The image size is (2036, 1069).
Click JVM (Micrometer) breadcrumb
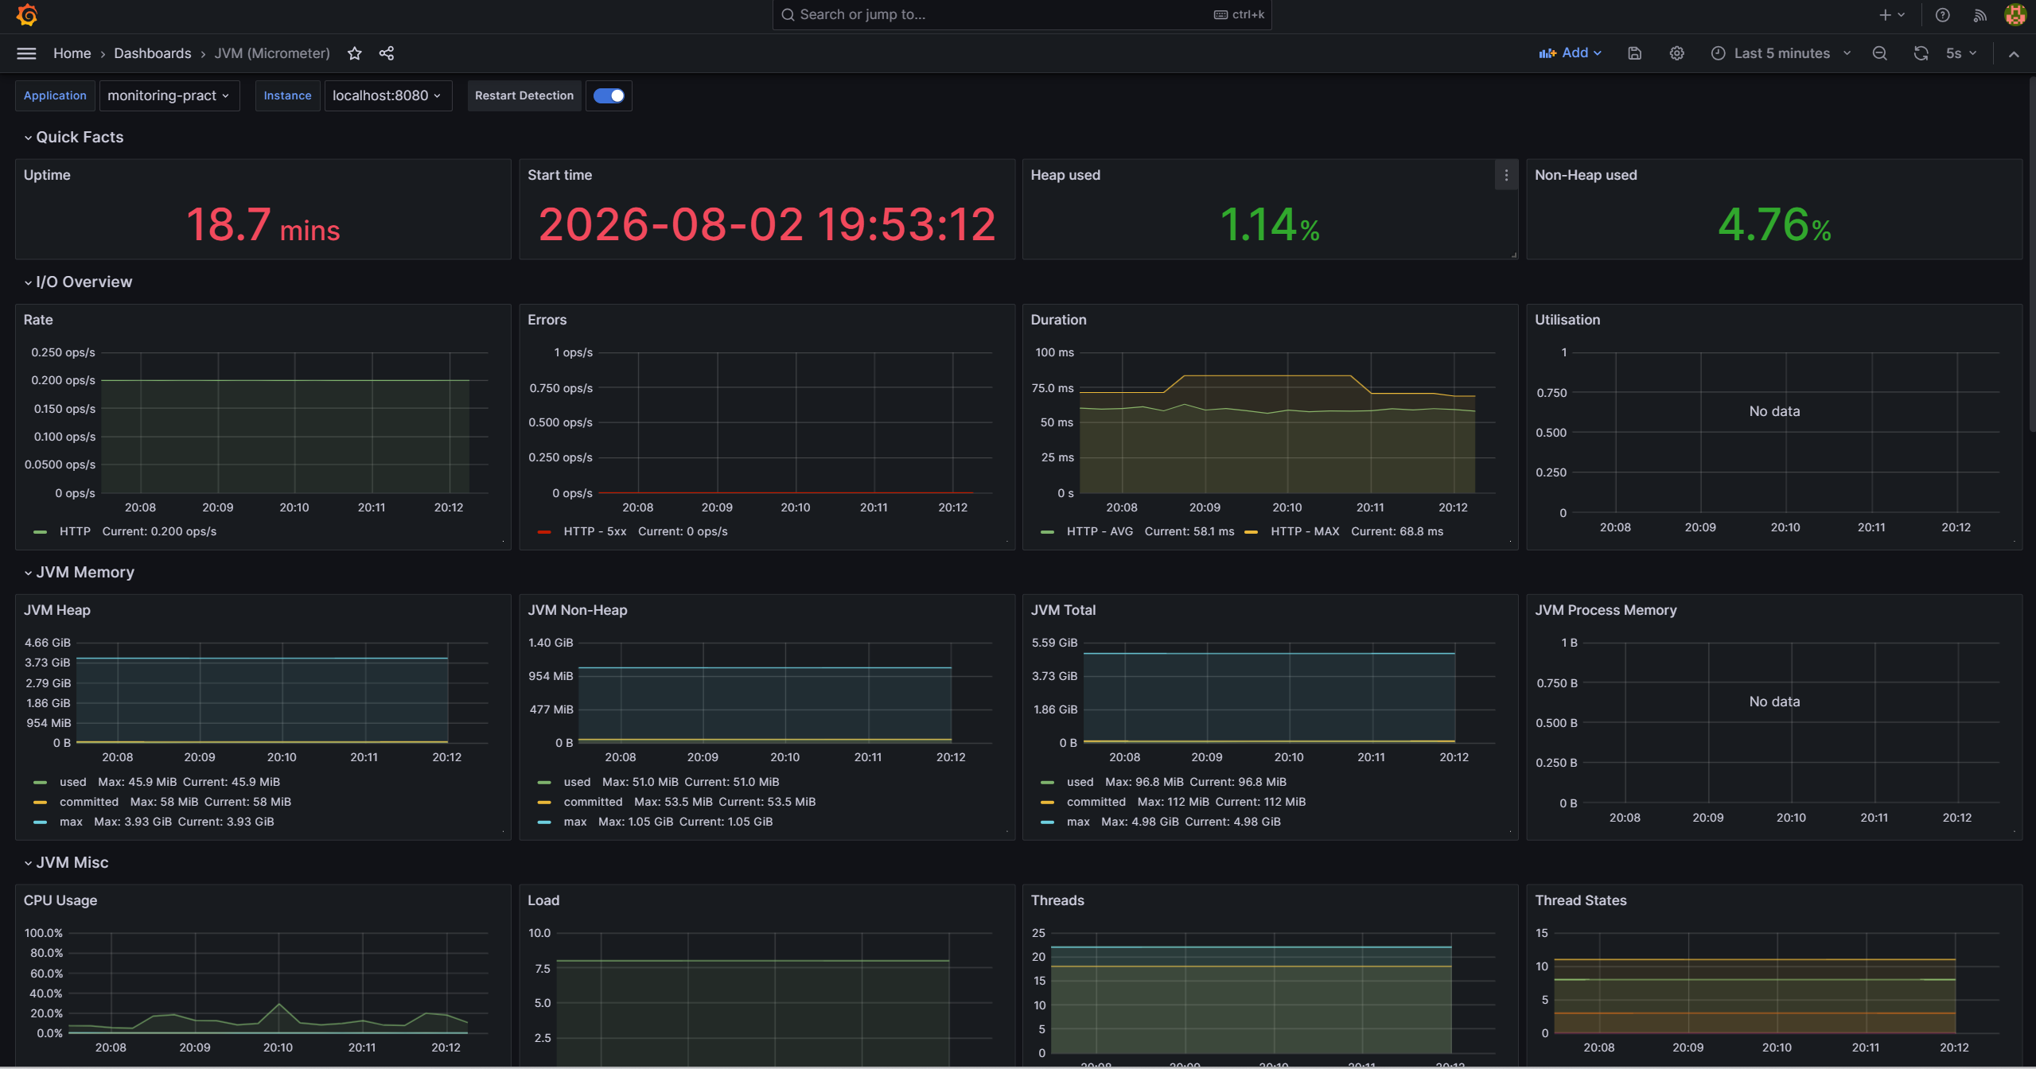pyautogui.click(x=272, y=53)
